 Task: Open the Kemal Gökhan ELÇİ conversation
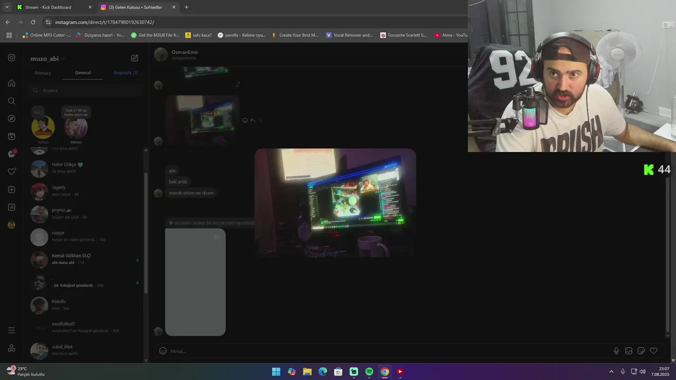click(x=83, y=259)
